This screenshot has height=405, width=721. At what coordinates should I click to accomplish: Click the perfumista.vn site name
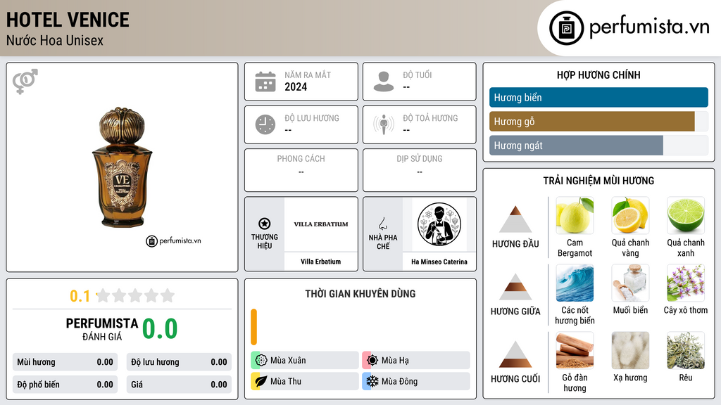click(649, 27)
